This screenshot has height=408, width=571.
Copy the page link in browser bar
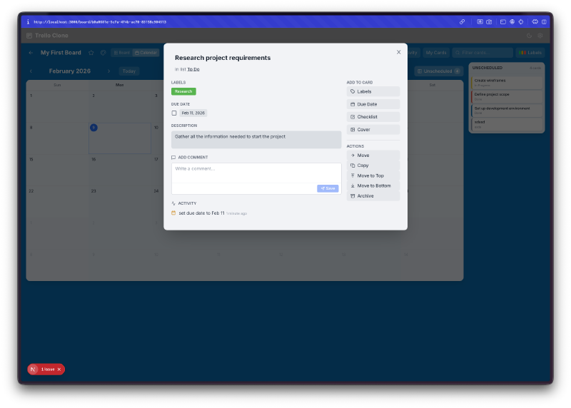tap(462, 22)
